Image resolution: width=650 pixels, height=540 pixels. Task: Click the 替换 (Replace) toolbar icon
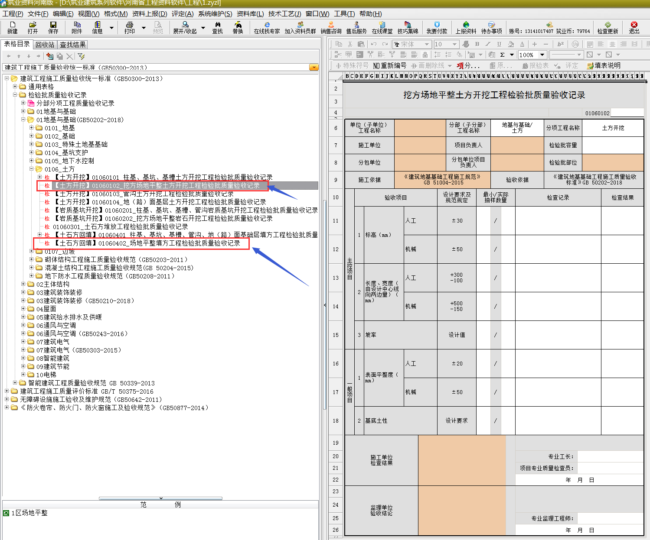tap(238, 28)
